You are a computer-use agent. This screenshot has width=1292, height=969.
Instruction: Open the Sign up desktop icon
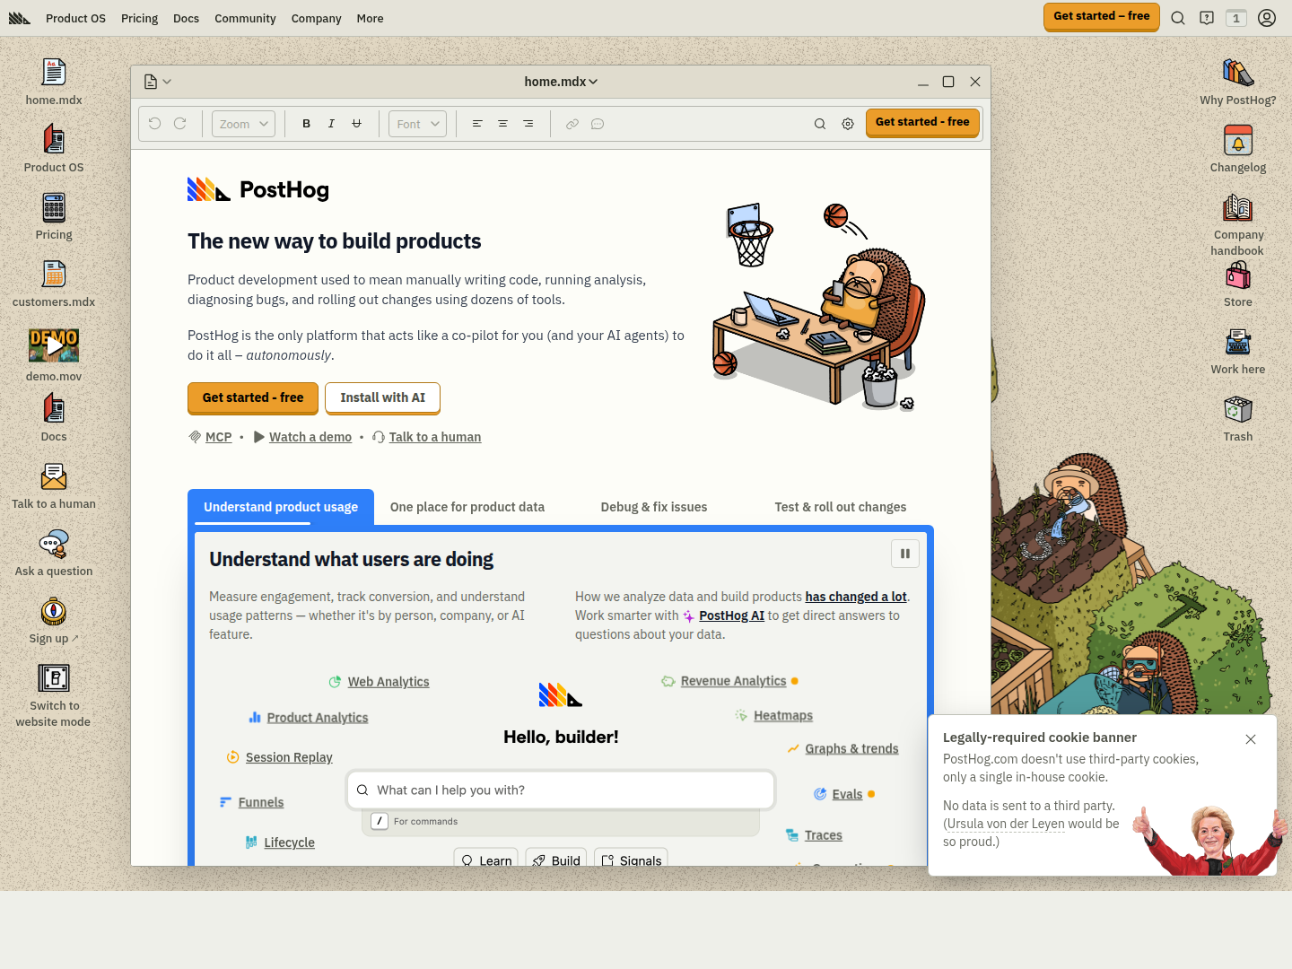click(x=54, y=620)
